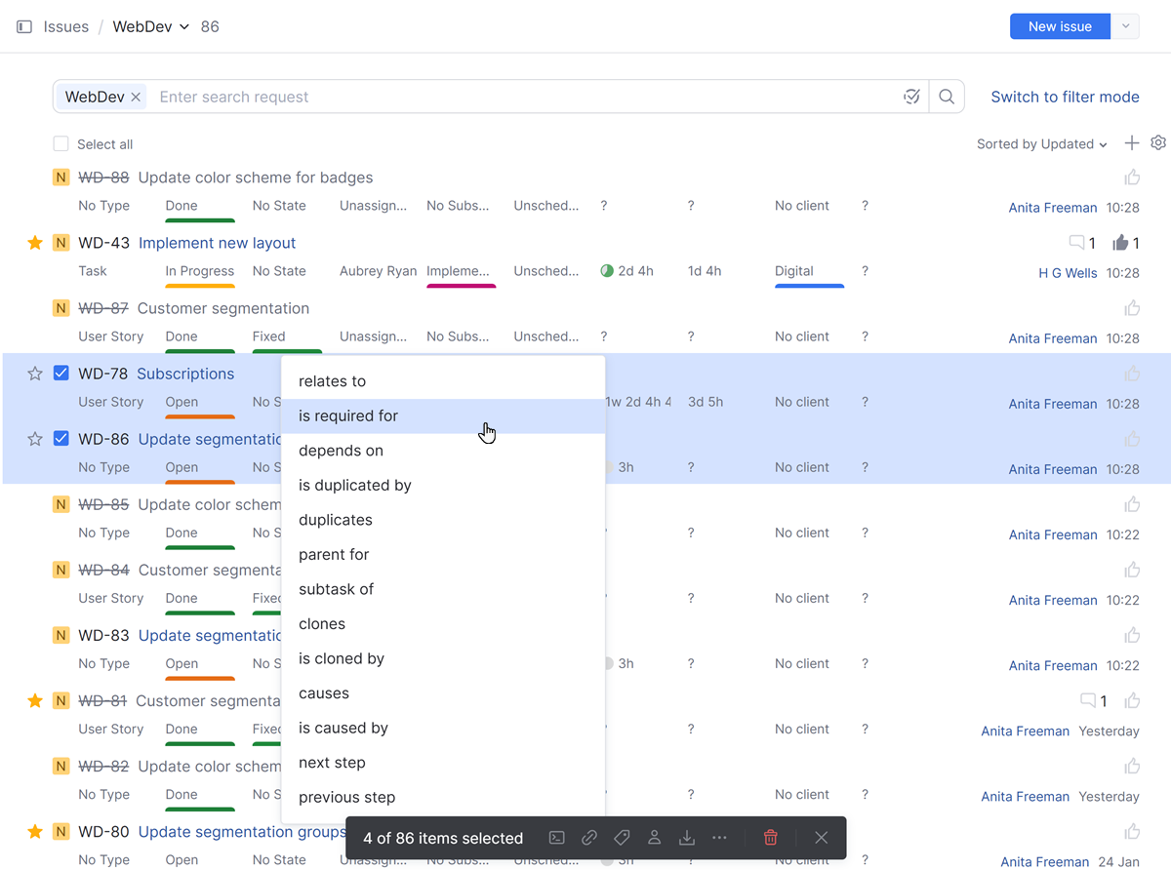Screen dimensions: 1171x870
Task: Delete selected issues with red trash icon
Action: click(771, 838)
